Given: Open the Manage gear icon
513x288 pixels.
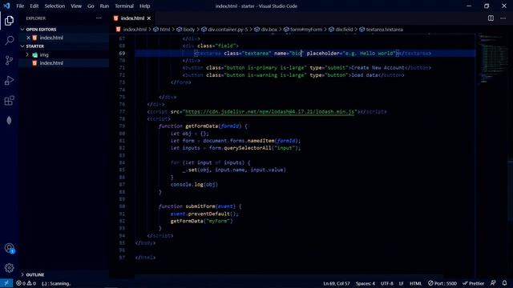Looking at the screenshot, I should pos(9,268).
